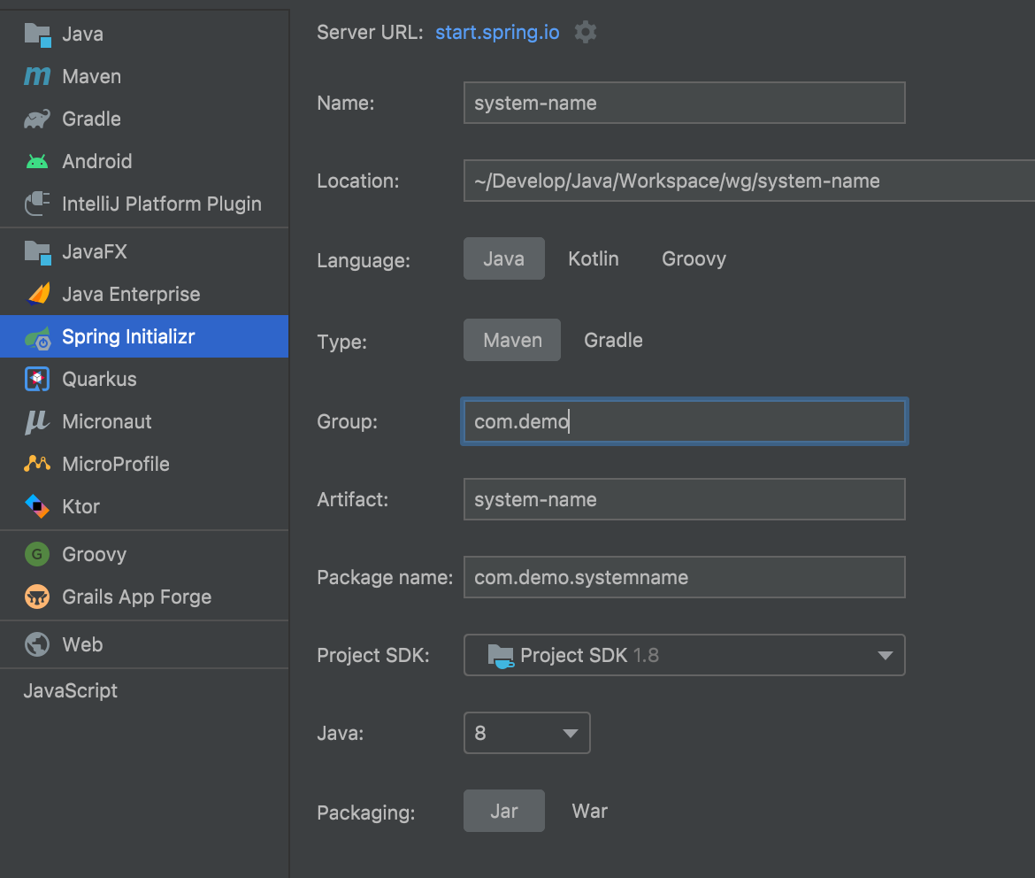Select MicroProfile project type label
This screenshot has width=1035, height=878.
tap(116, 464)
